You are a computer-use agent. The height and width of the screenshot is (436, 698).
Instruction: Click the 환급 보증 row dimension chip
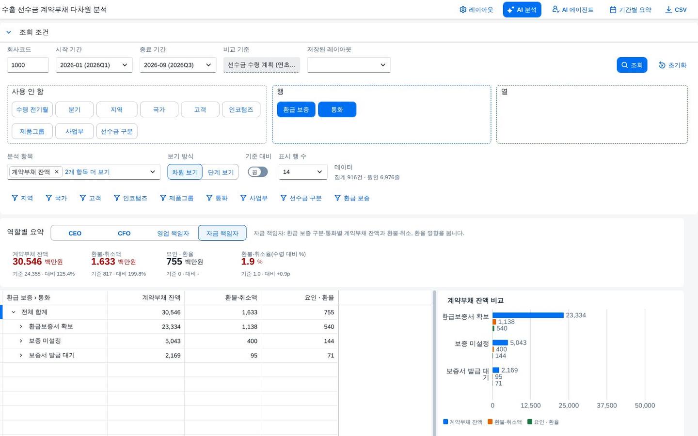[296, 109]
